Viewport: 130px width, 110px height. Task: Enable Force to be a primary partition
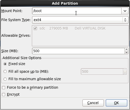coord(4,88)
